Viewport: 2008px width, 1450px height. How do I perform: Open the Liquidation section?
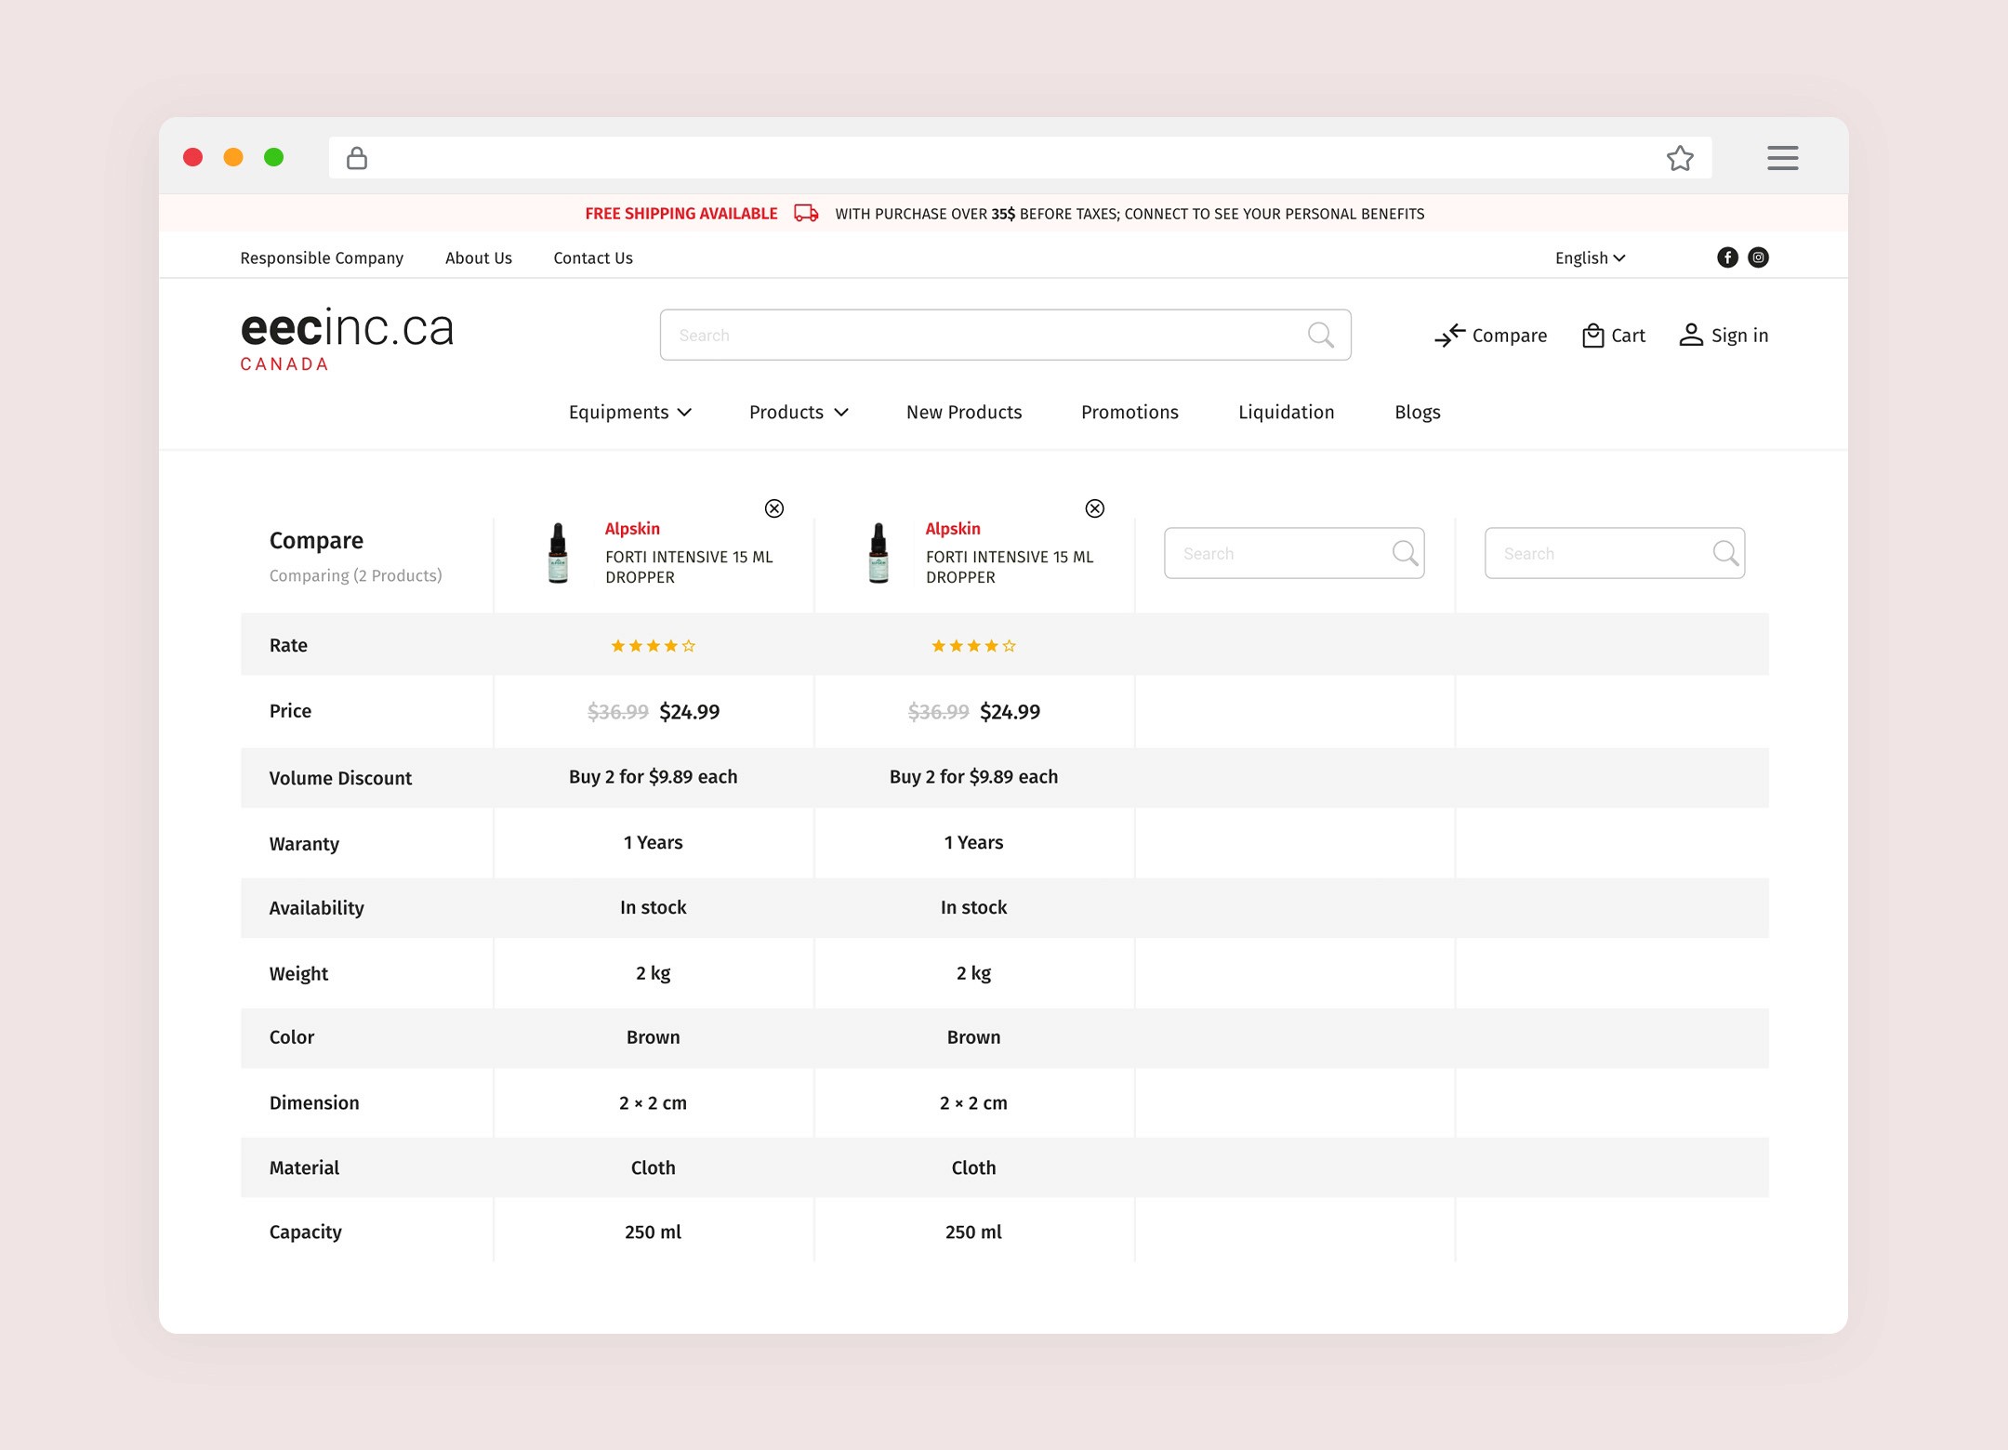coord(1286,412)
